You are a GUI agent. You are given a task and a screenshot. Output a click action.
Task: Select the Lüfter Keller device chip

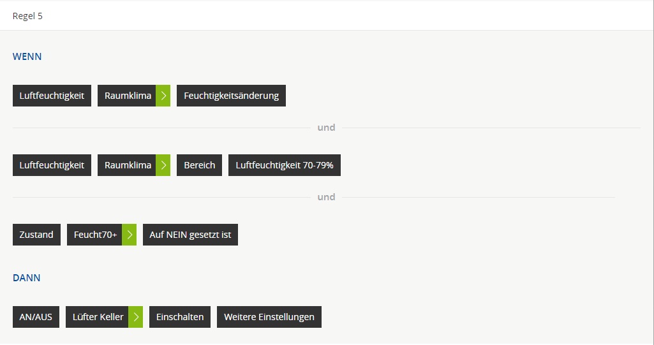pos(98,317)
